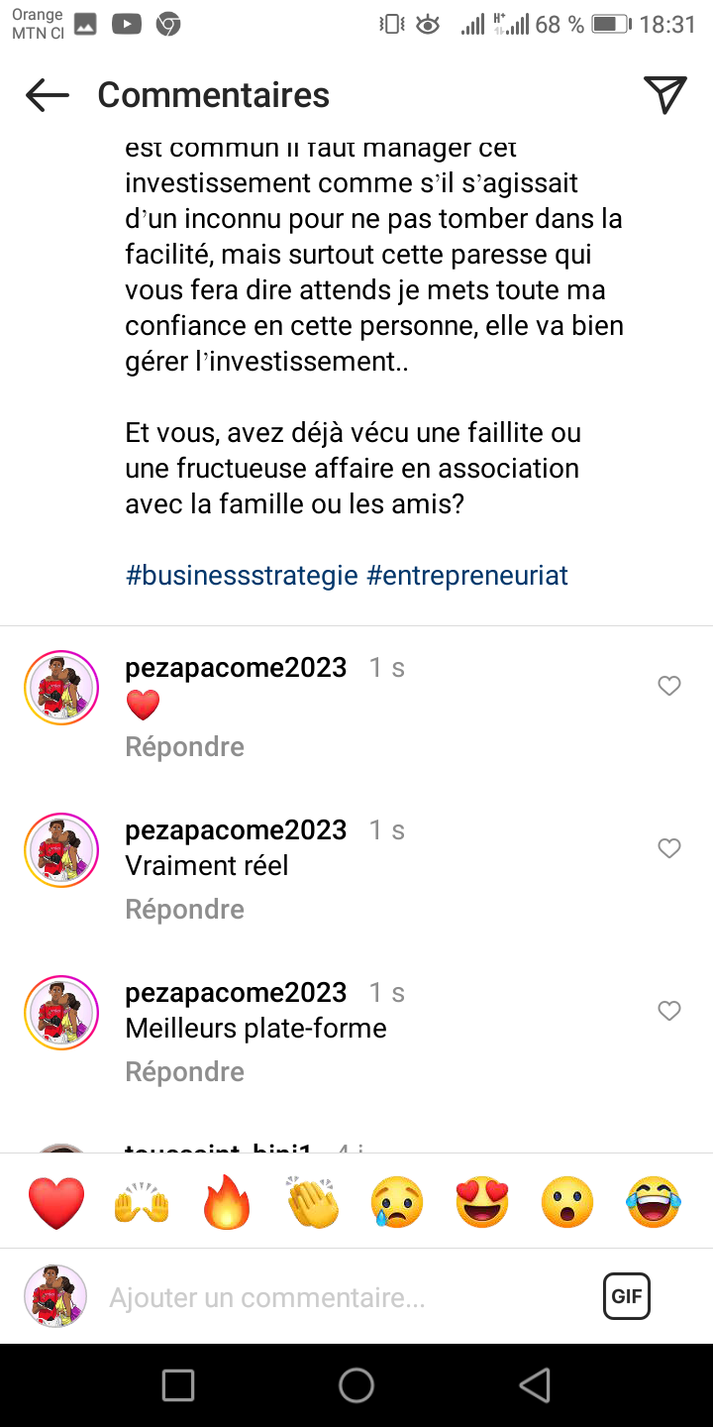The image size is (713, 1427).
Task: Reply to the "Vraiment réel" comment
Action: pos(184,909)
